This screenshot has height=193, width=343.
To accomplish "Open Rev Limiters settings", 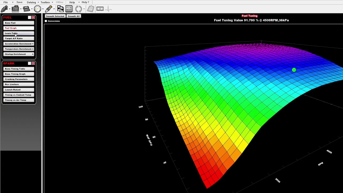I will (x=19, y=84).
